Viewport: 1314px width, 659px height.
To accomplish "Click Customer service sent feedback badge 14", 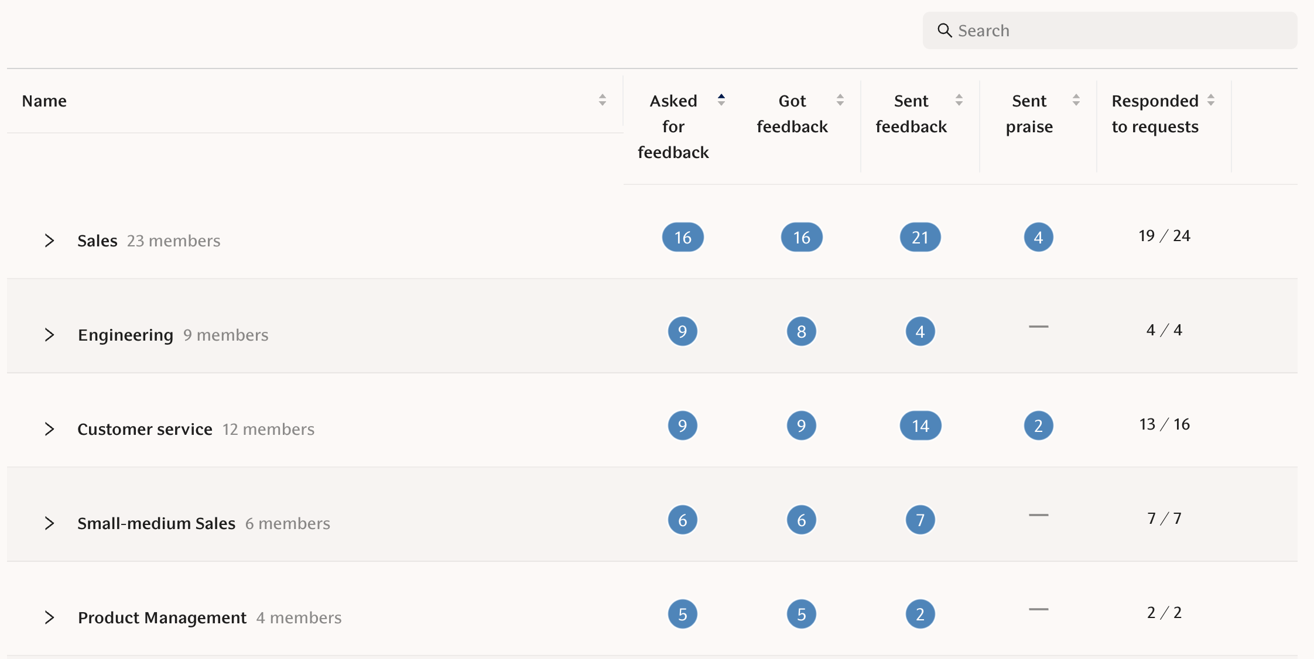I will [920, 425].
